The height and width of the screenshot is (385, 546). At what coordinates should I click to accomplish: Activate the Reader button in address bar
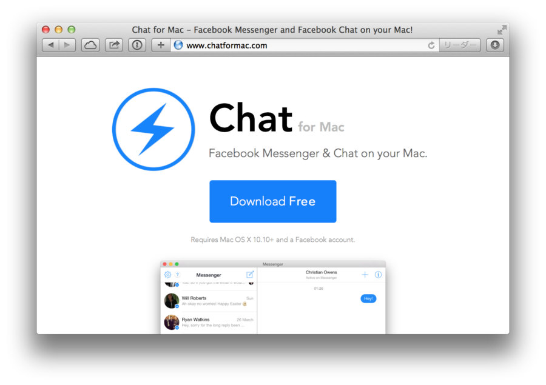click(x=460, y=45)
